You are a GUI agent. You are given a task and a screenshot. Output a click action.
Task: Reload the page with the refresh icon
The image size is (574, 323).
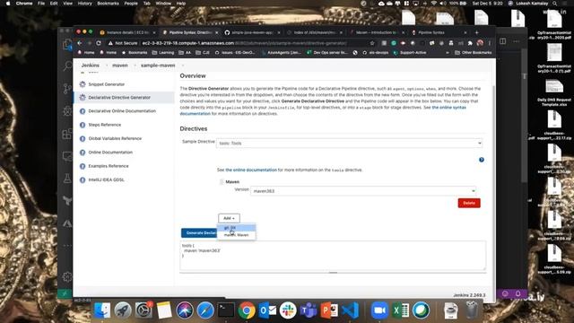(x=98, y=43)
